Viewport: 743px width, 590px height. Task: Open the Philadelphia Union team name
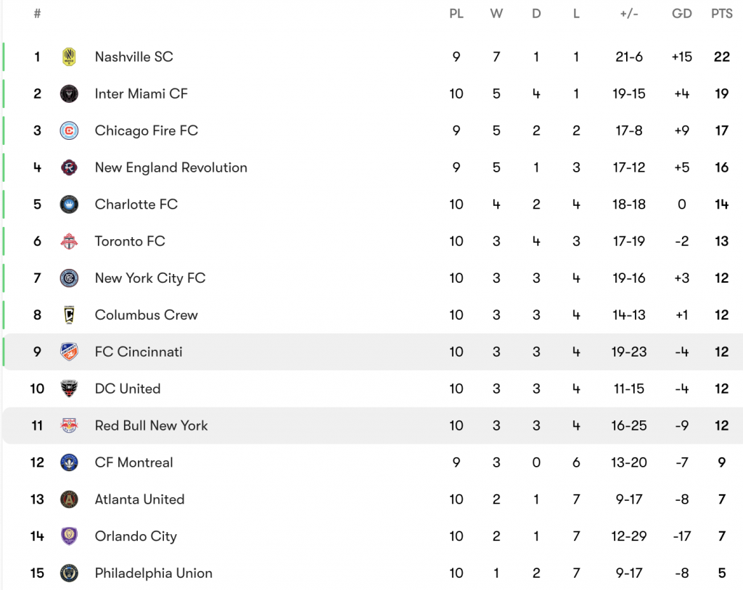tap(153, 573)
